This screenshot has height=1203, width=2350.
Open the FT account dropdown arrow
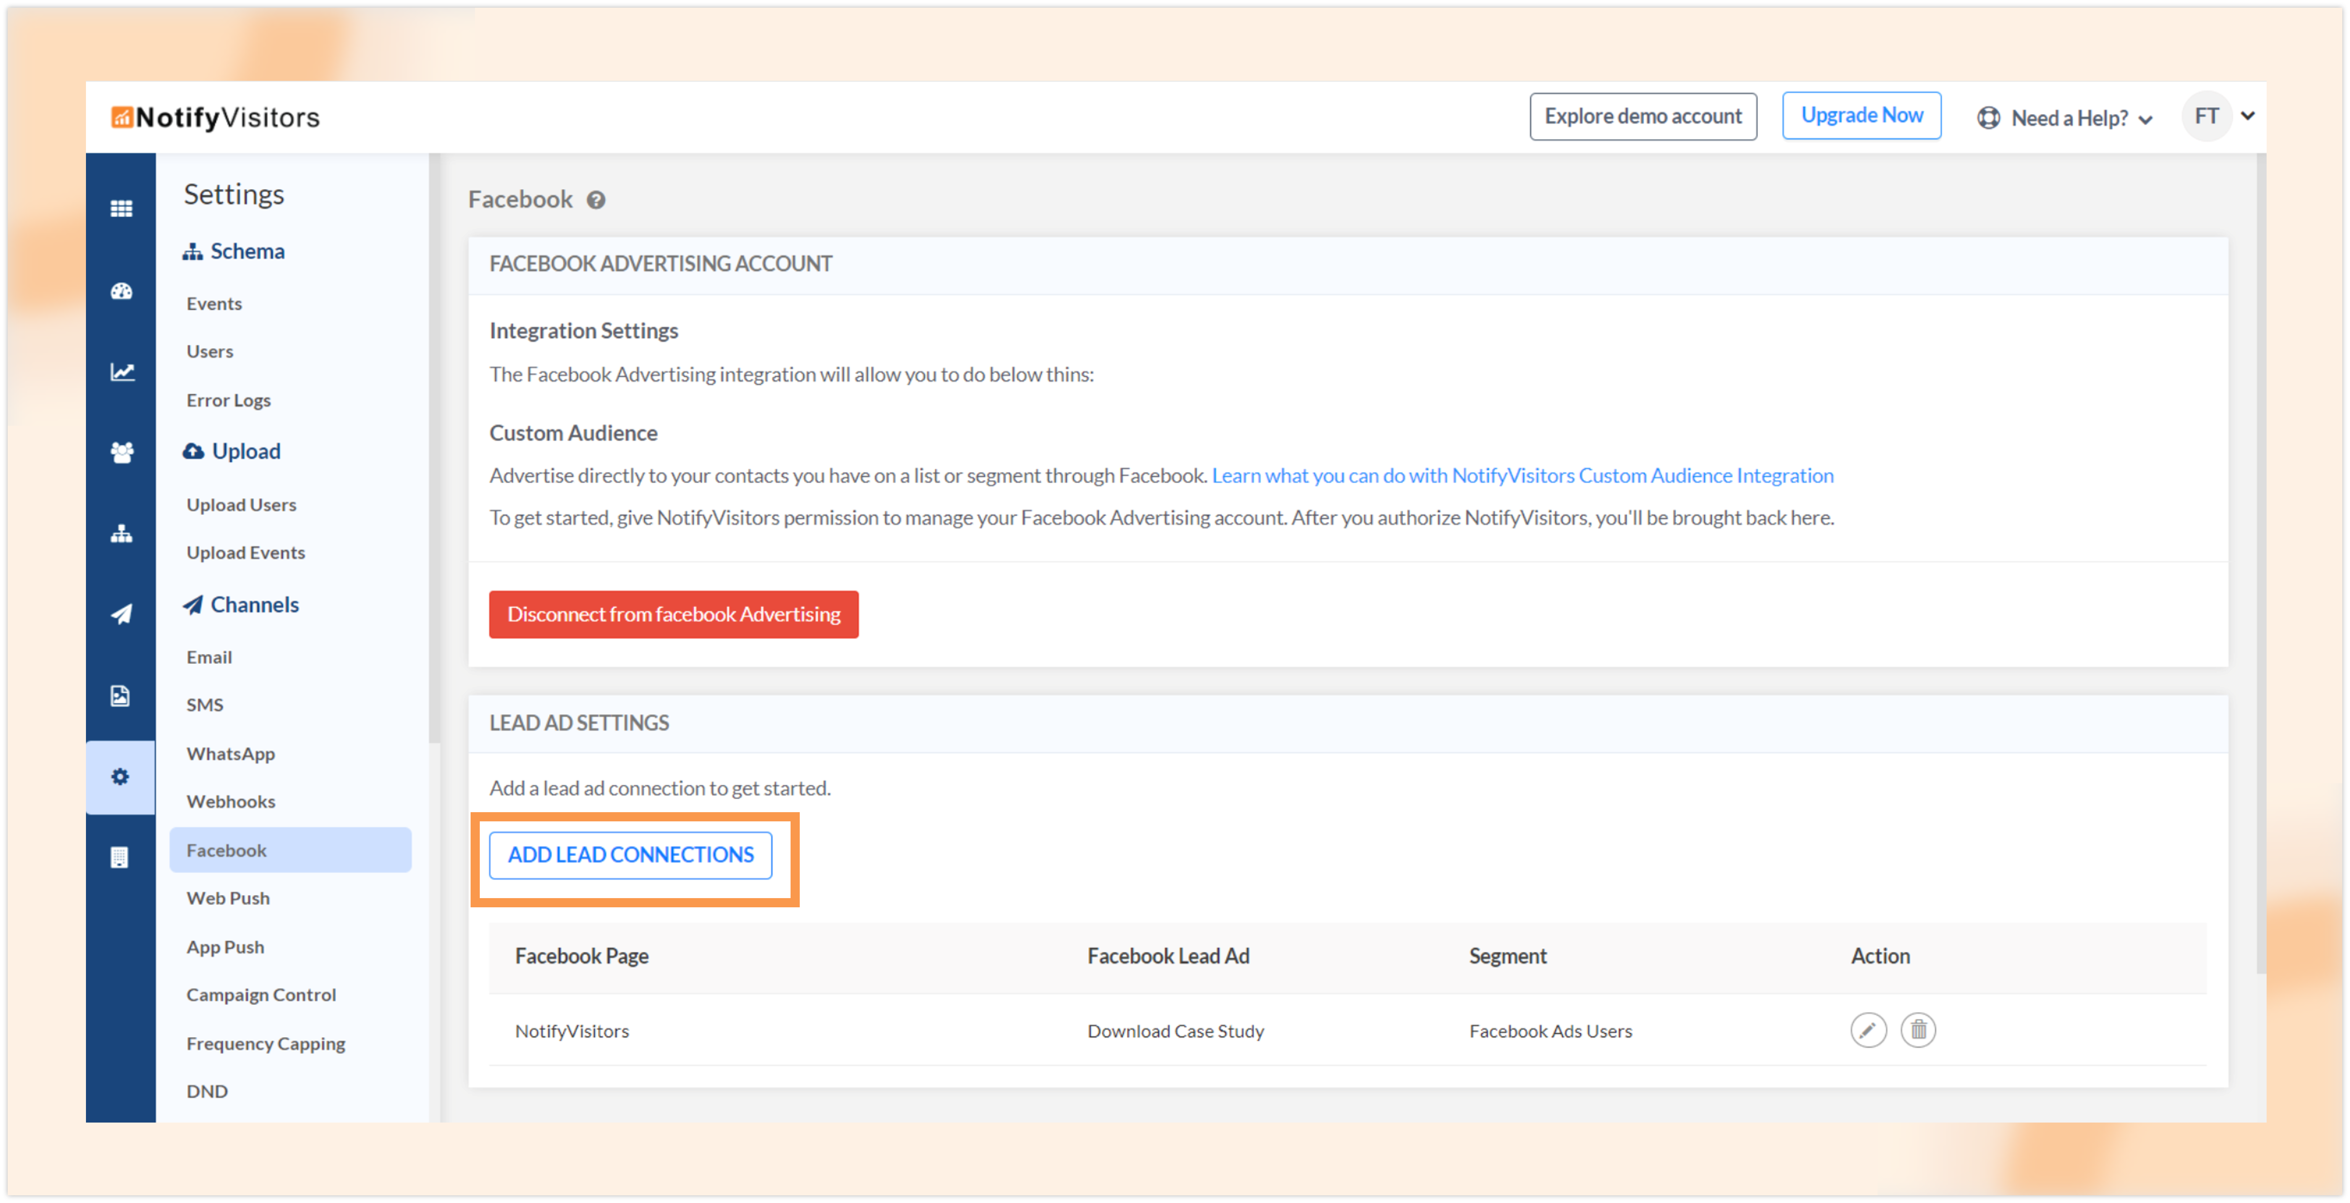[x=2248, y=116]
